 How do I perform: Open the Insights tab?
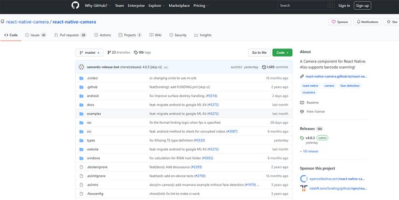pos(203,35)
